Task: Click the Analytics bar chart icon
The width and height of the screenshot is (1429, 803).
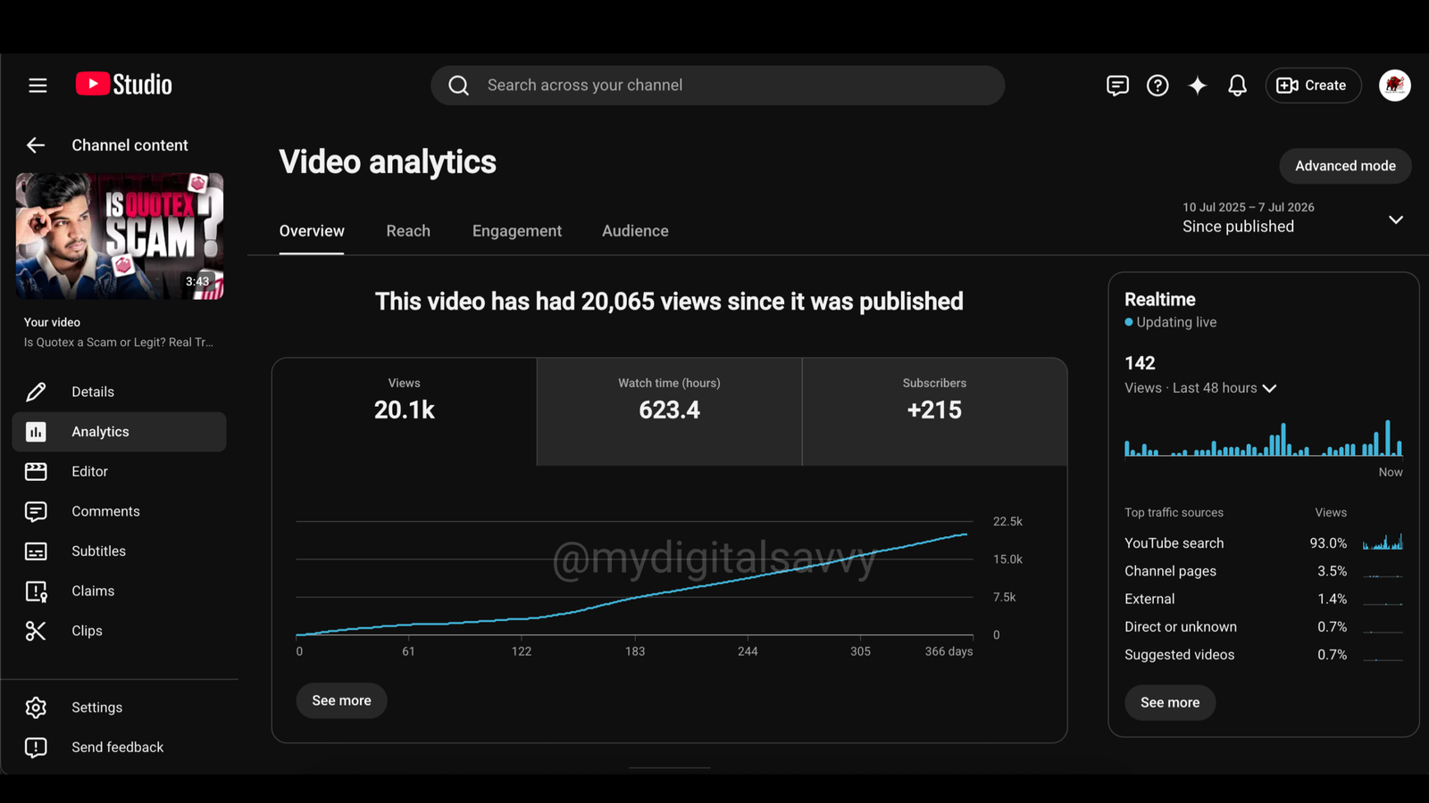Action: click(36, 432)
